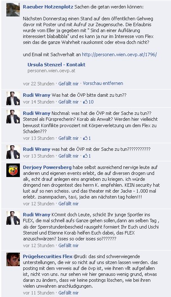This screenshot has width=171, height=297.
Task: Open the personen.wien.oevp.at/1796 link
Action: [x=119, y=54]
